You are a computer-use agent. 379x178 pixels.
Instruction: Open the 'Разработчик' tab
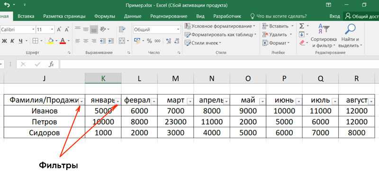[x=227, y=17]
